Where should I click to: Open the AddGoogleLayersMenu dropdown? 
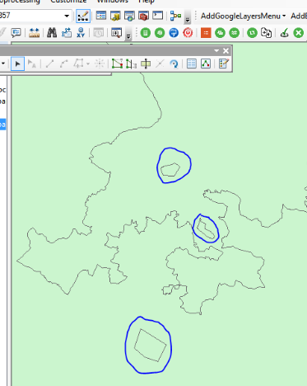(243, 16)
